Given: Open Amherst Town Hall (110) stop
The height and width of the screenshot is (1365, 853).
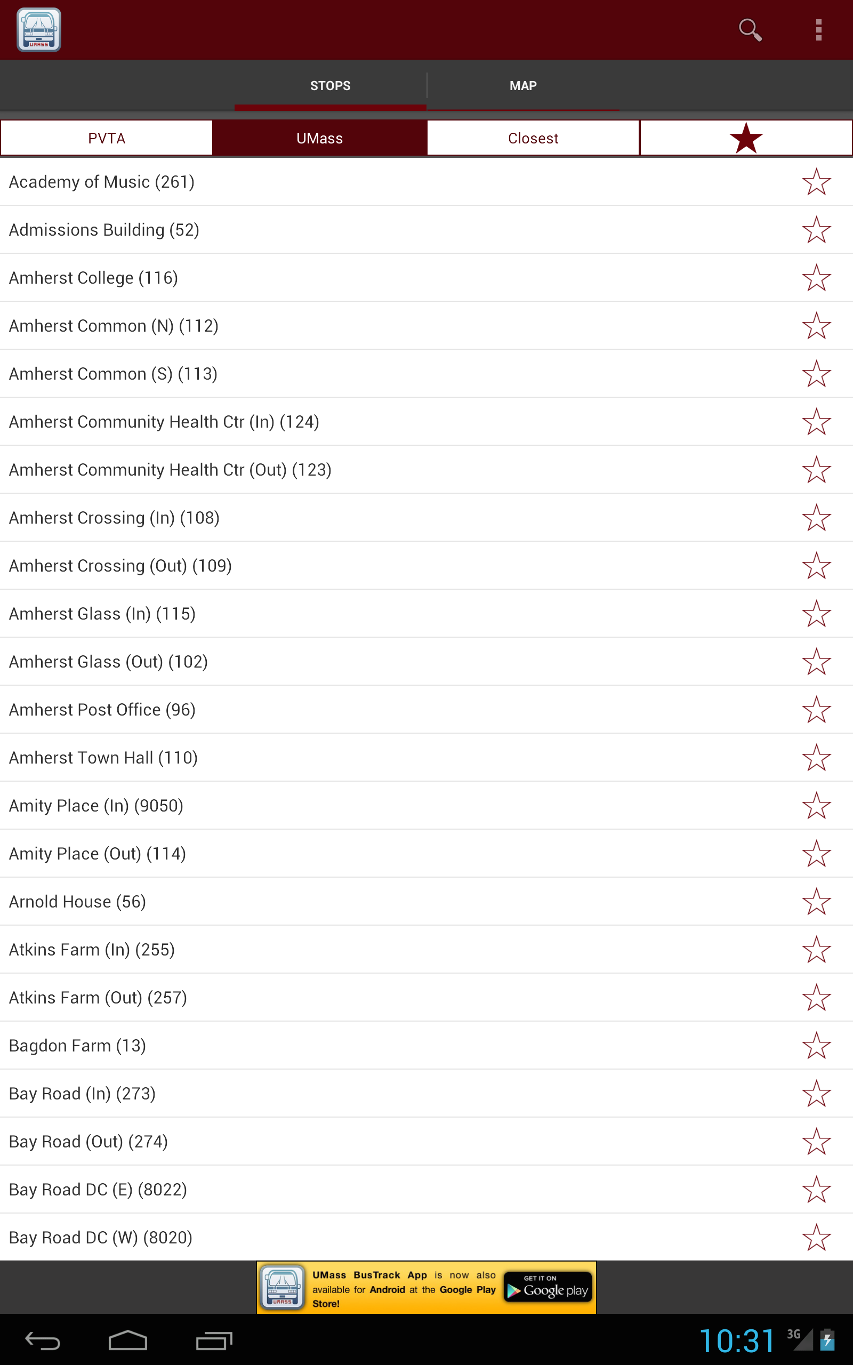Looking at the screenshot, I should (103, 758).
